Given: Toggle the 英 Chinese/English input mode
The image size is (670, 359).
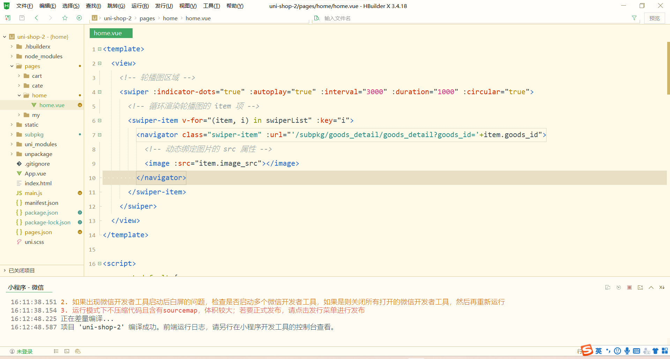Looking at the screenshot, I should tap(598, 351).
